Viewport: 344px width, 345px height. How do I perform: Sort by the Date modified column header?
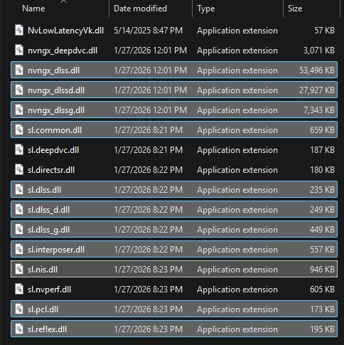140,9
